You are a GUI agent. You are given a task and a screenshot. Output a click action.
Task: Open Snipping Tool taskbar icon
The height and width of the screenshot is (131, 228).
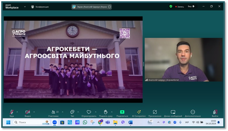coord(92,123)
